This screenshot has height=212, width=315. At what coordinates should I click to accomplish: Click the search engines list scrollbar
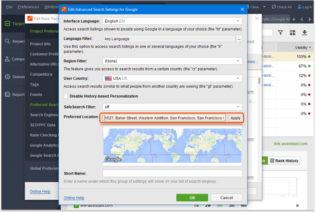pyautogui.click(x=259, y=81)
